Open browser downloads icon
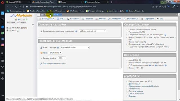Screen dimensions: 180x101 click(x=173, y=6)
